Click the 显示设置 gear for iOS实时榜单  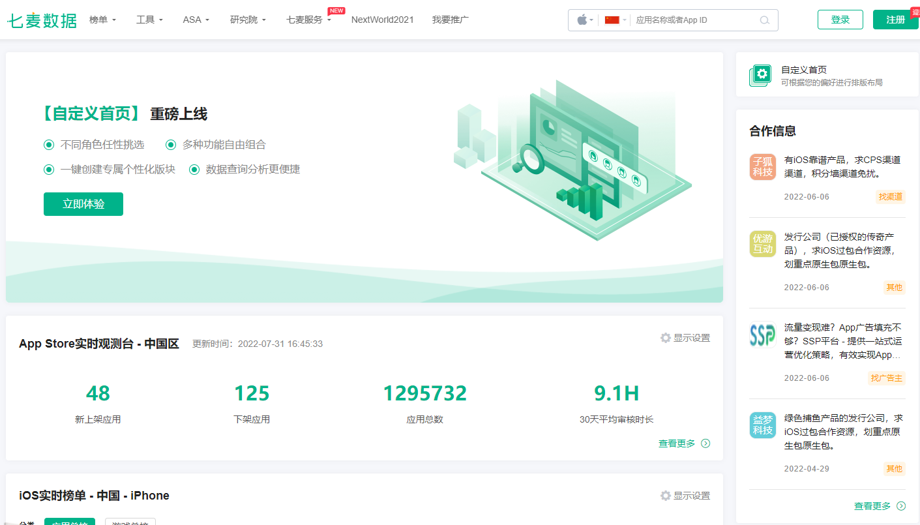click(665, 496)
